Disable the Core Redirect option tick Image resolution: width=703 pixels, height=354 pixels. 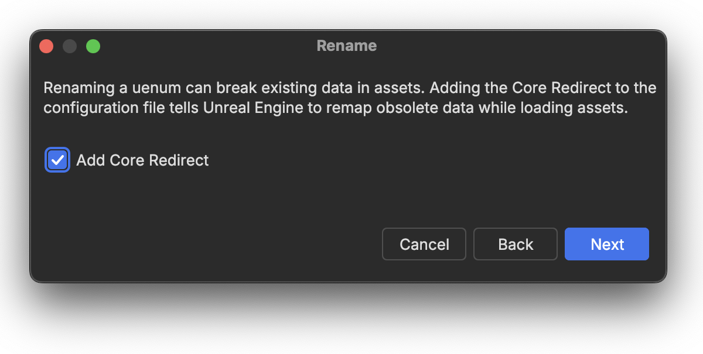57,160
